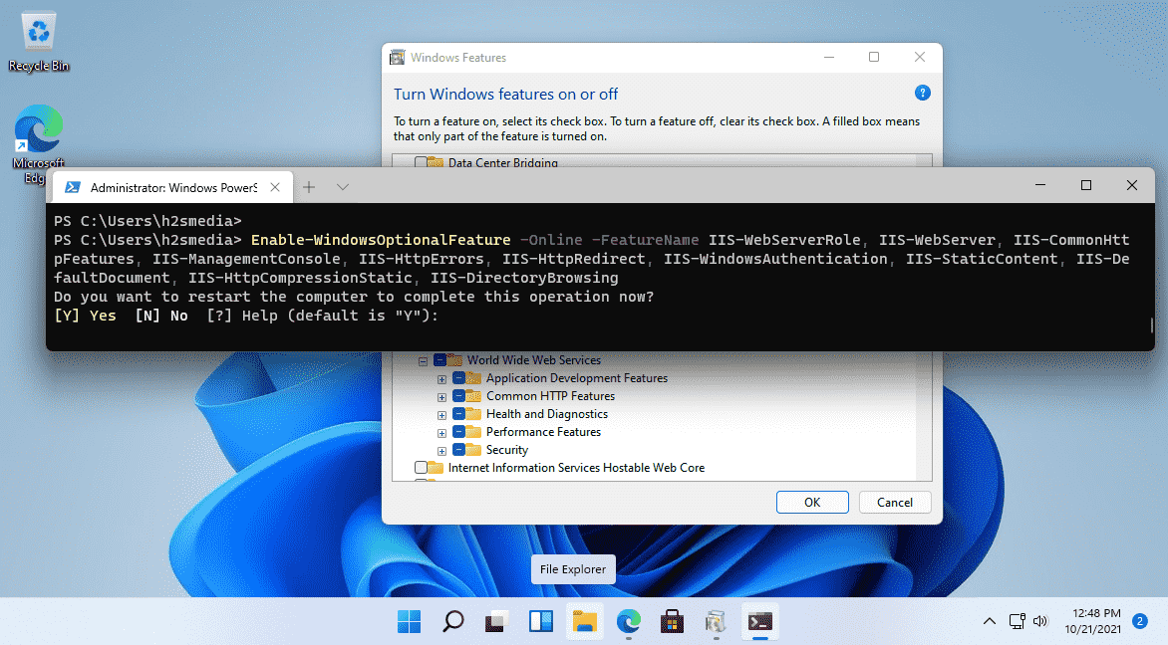Toggle the Data Center Bridging checkbox
The height and width of the screenshot is (645, 1168).
421,162
